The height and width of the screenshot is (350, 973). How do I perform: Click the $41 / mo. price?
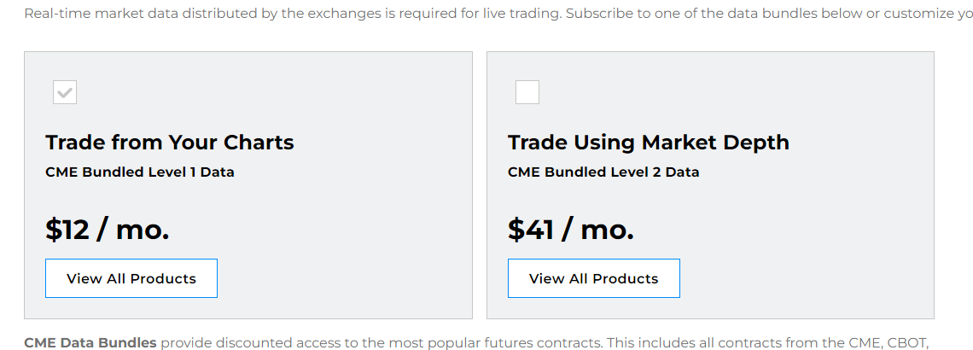click(x=571, y=229)
